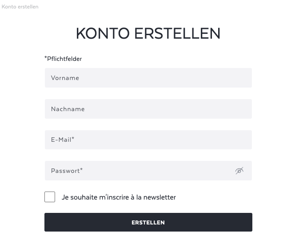Tick the box beside the newsletter text
The width and height of the screenshot is (299, 240).
tap(50, 197)
